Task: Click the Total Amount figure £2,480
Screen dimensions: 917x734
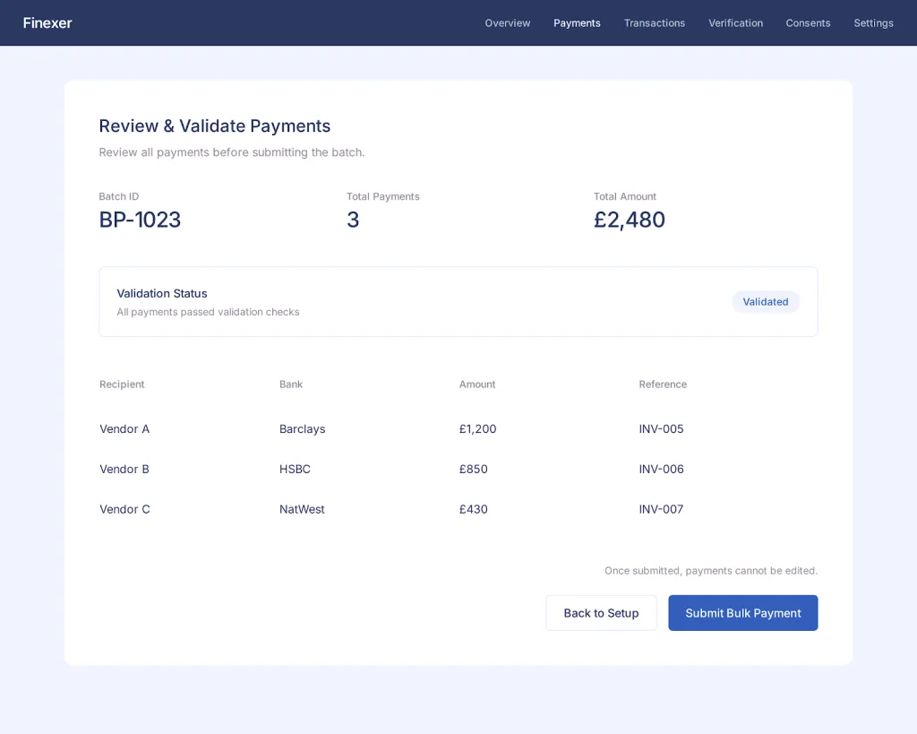Action: click(630, 220)
